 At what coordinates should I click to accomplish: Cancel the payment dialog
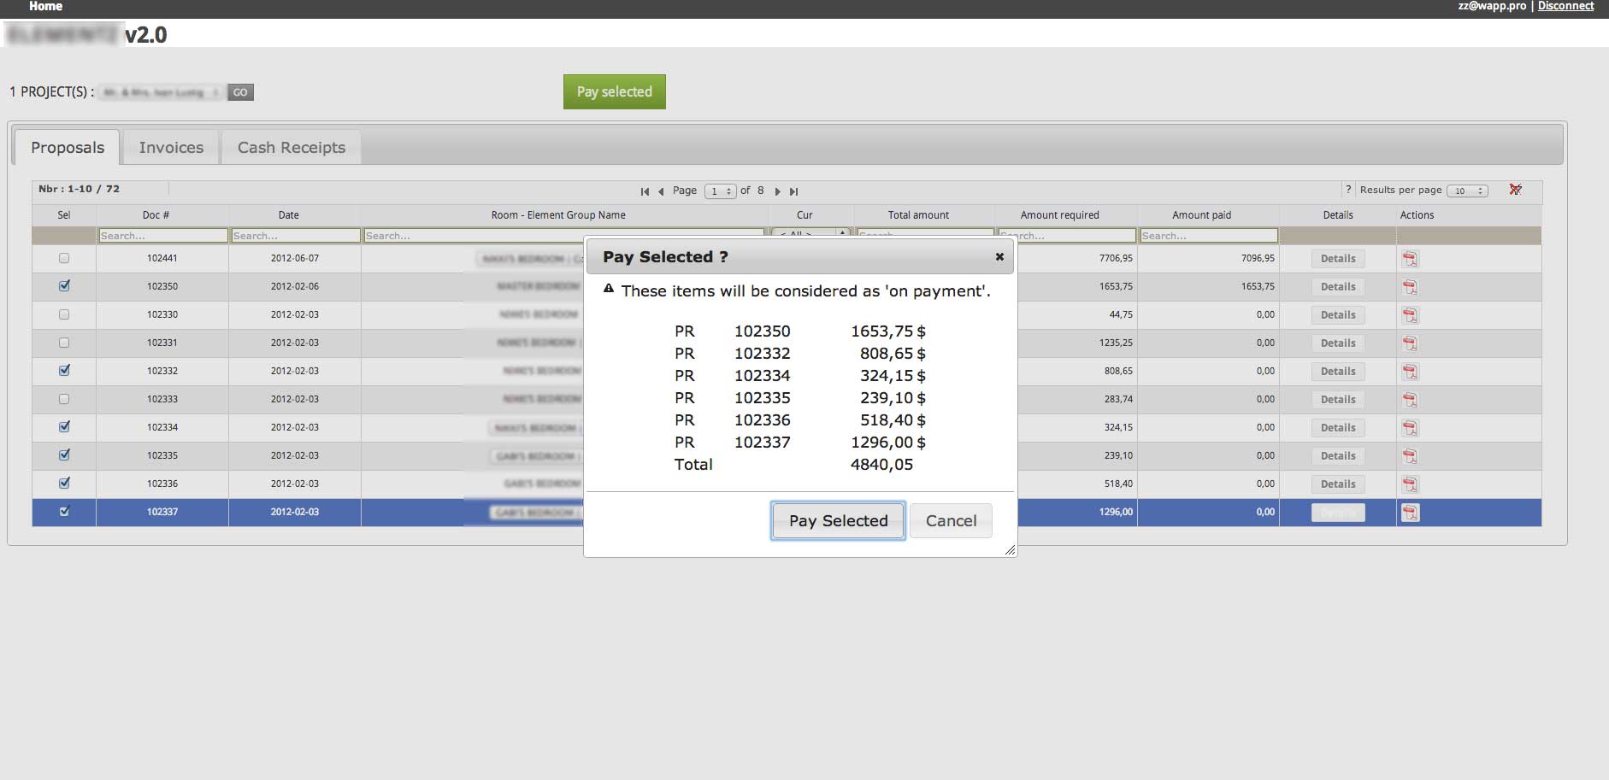(x=951, y=521)
